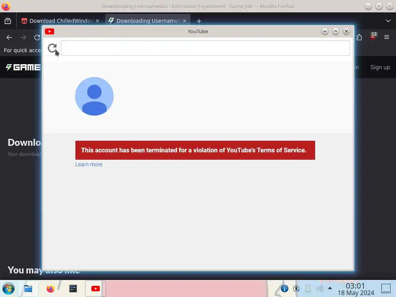Open the clipboard scissors tray icon

pyautogui.click(x=307, y=288)
